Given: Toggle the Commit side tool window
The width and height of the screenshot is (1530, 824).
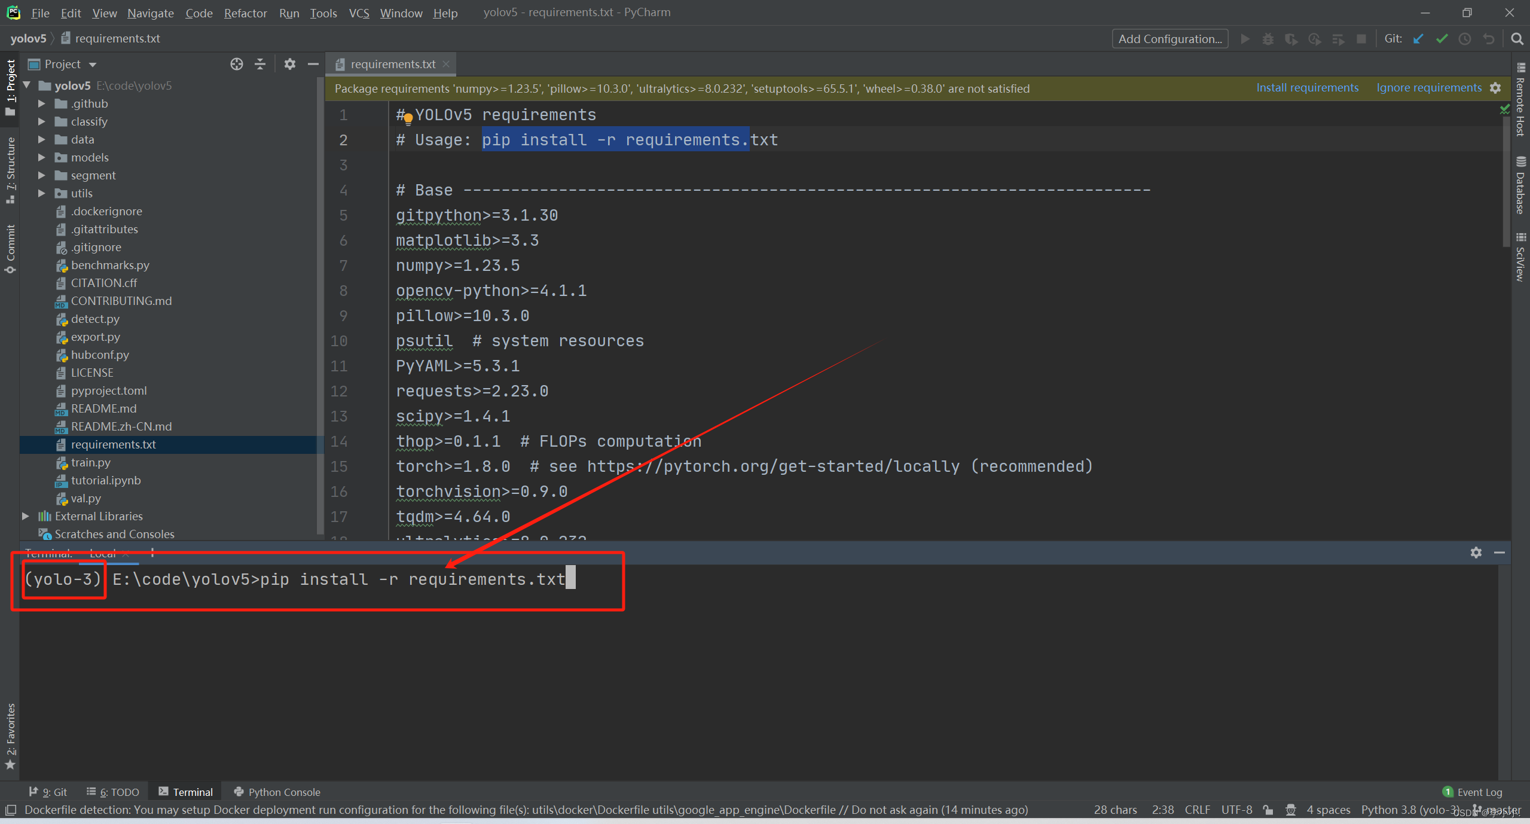Looking at the screenshot, I should (x=10, y=249).
